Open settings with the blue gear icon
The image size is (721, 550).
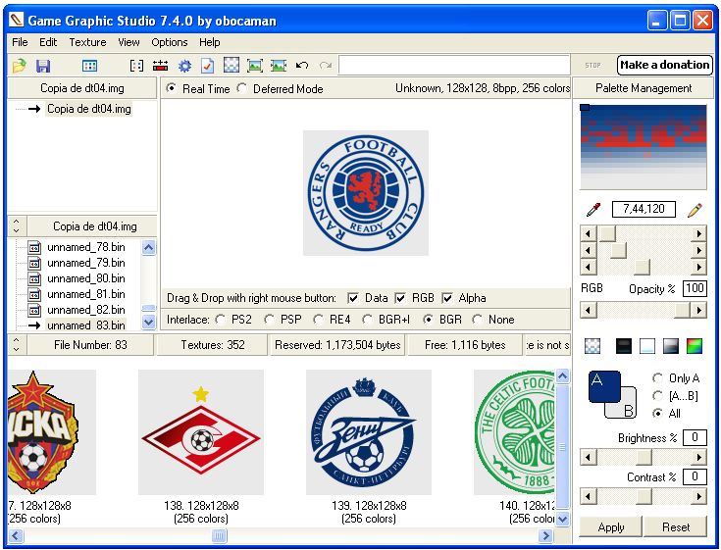184,66
